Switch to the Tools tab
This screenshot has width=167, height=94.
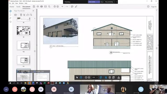[x=18, y=7]
